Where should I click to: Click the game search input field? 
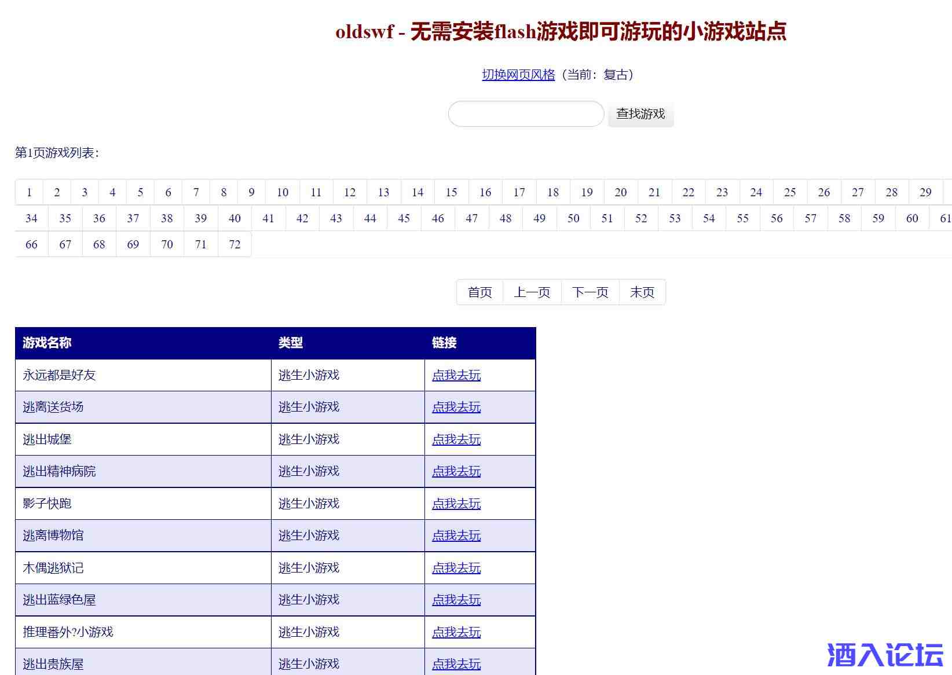coord(526,114)
